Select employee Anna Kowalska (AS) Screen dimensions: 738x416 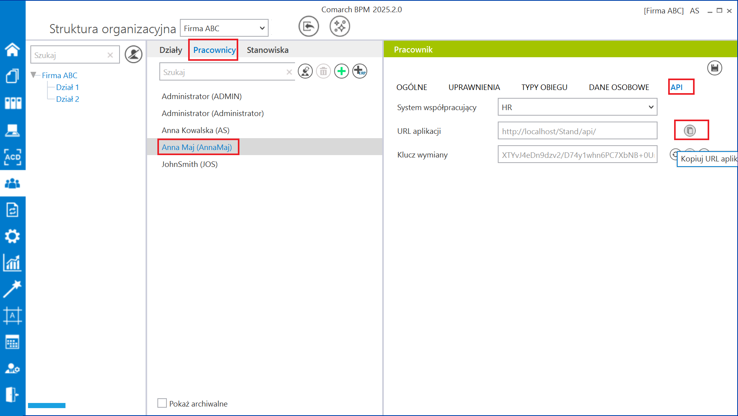coord(265,130)
